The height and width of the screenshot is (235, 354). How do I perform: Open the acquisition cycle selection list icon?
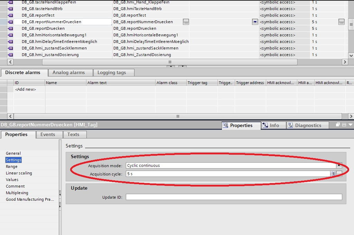(333, 173)
